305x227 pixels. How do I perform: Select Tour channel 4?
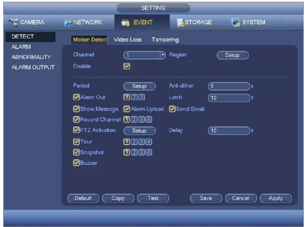click(149, 142)
